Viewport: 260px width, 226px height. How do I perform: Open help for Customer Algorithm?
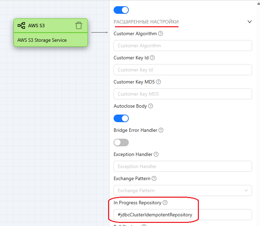click(161, 34)
